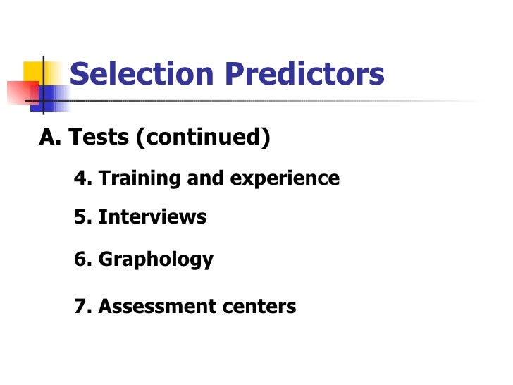The width and height of the screenshot is (513, 385).
Task: Click the word (continued) in the heading
Action: (203, 137)
